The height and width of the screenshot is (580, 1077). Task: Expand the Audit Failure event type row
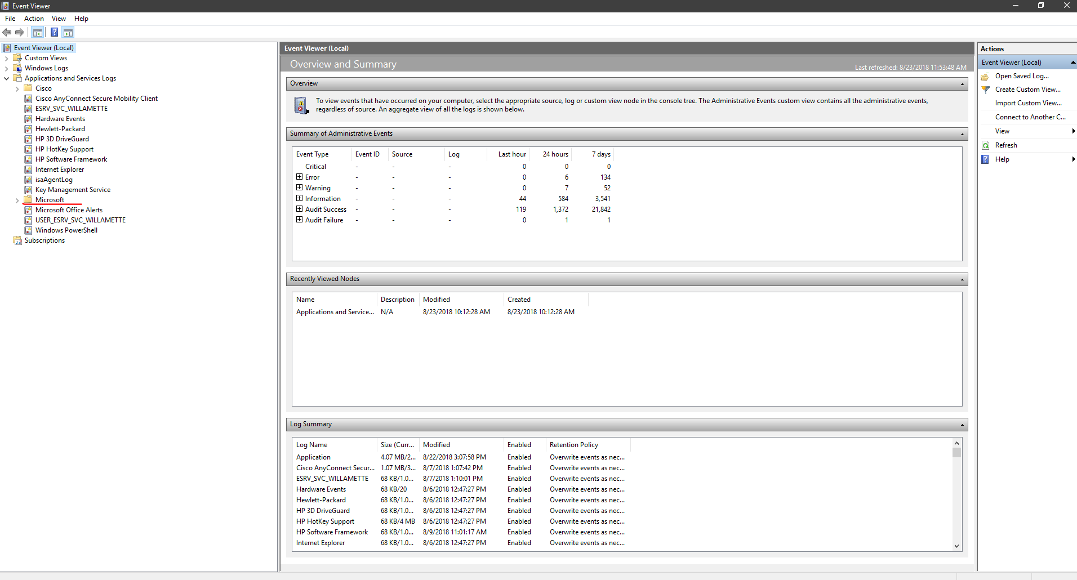click(x=300, y=220)
